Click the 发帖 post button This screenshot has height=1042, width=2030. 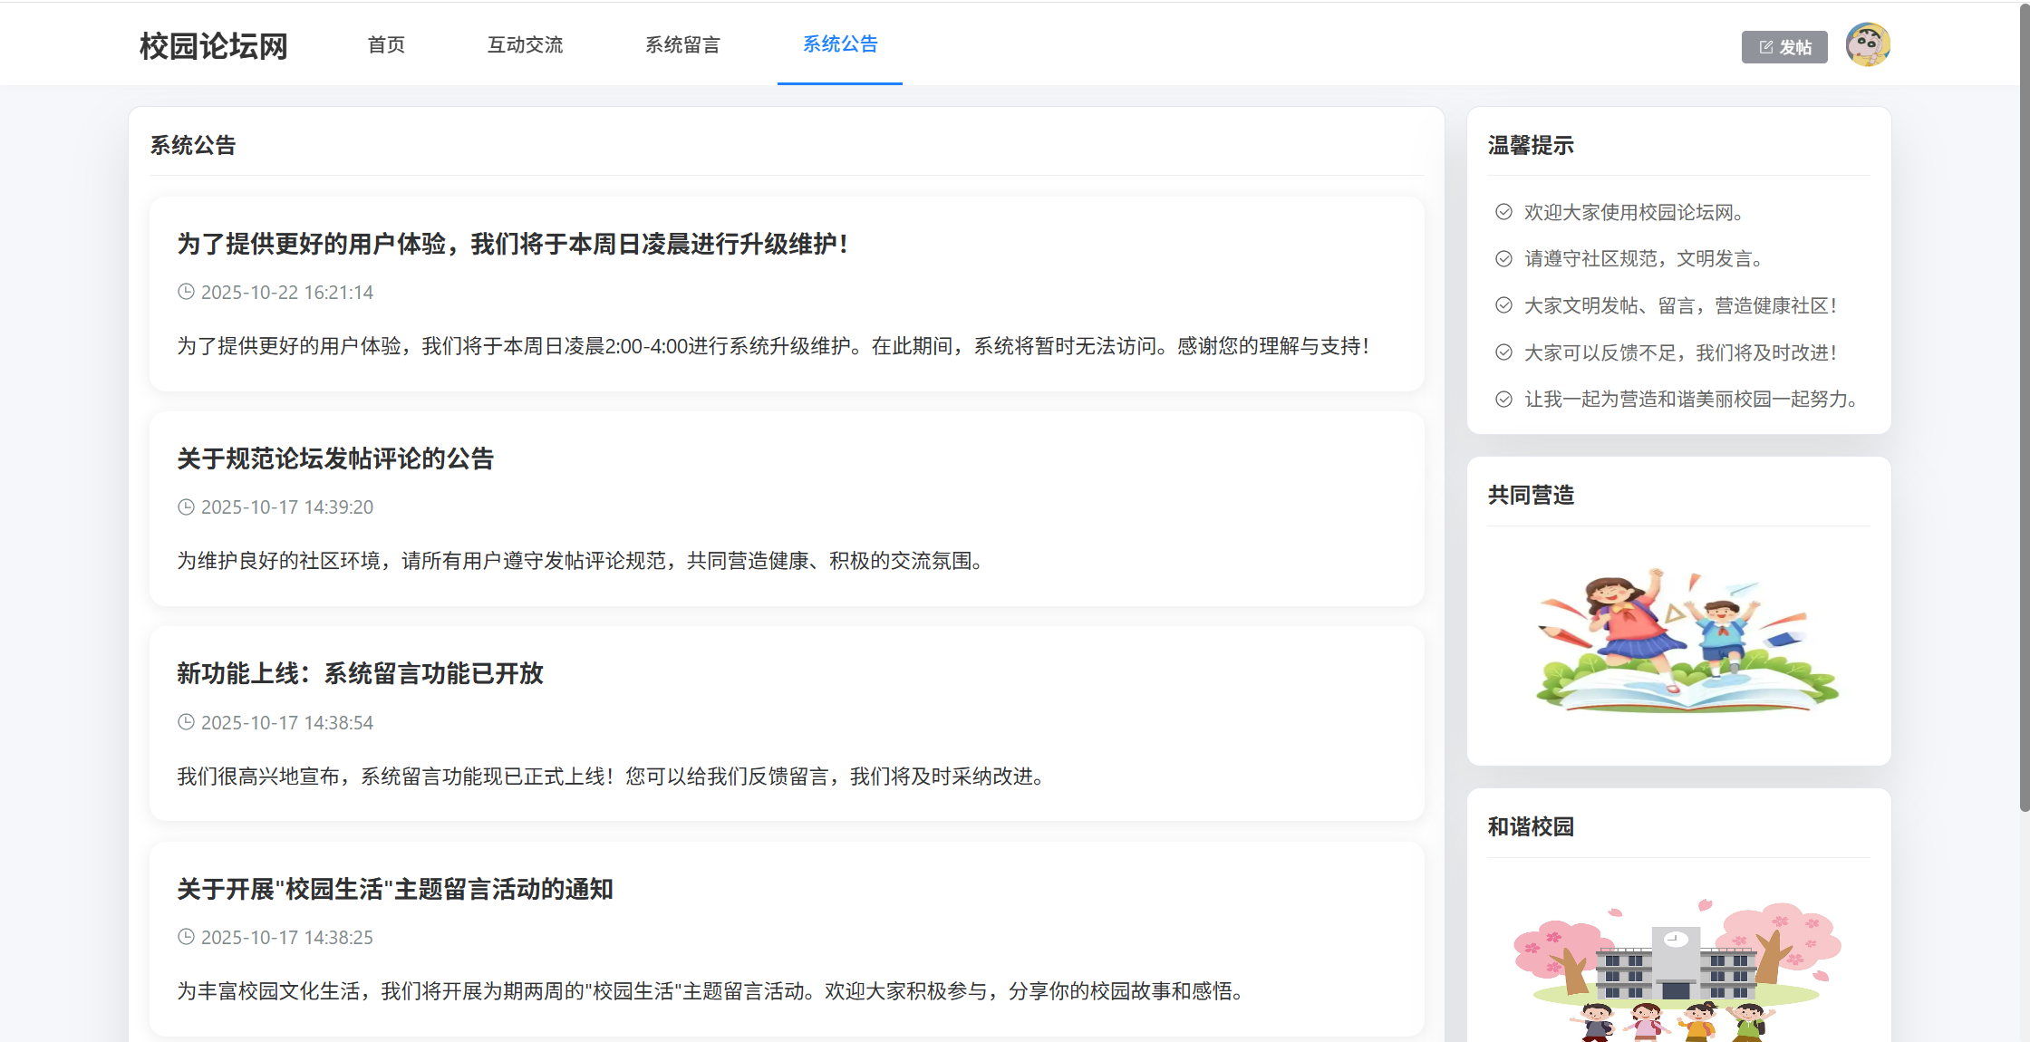[x=1783, y=47]
